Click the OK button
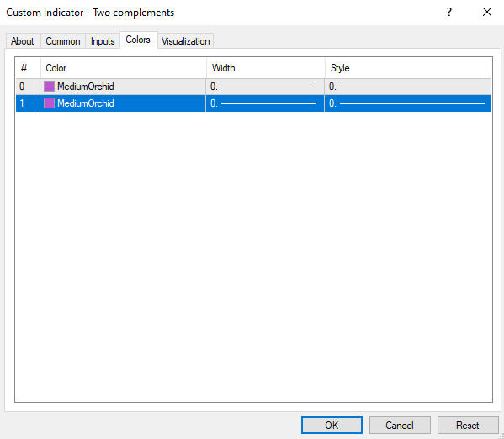The image size is (504, 439). coord(332,426)
